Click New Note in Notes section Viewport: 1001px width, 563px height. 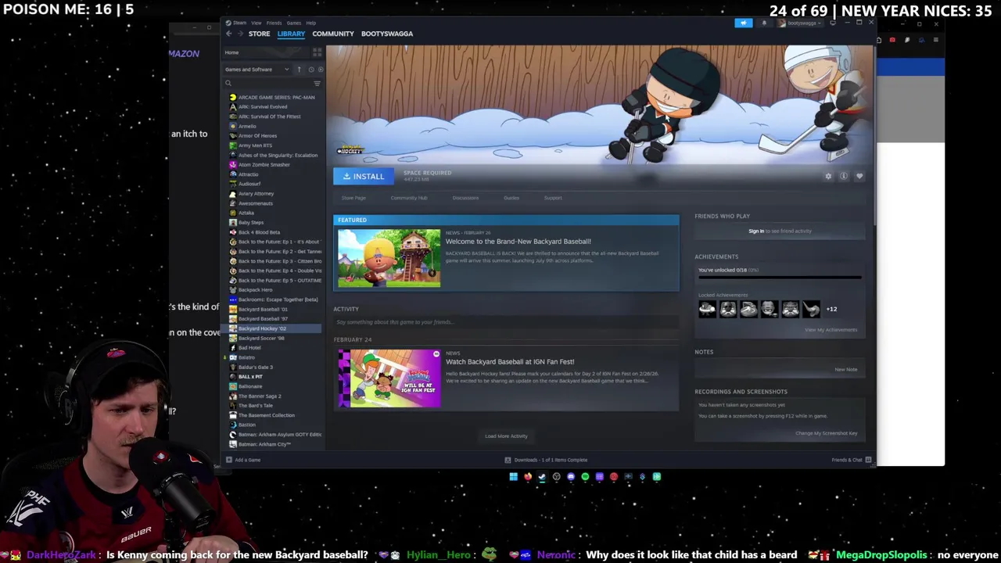click(845, 369)
